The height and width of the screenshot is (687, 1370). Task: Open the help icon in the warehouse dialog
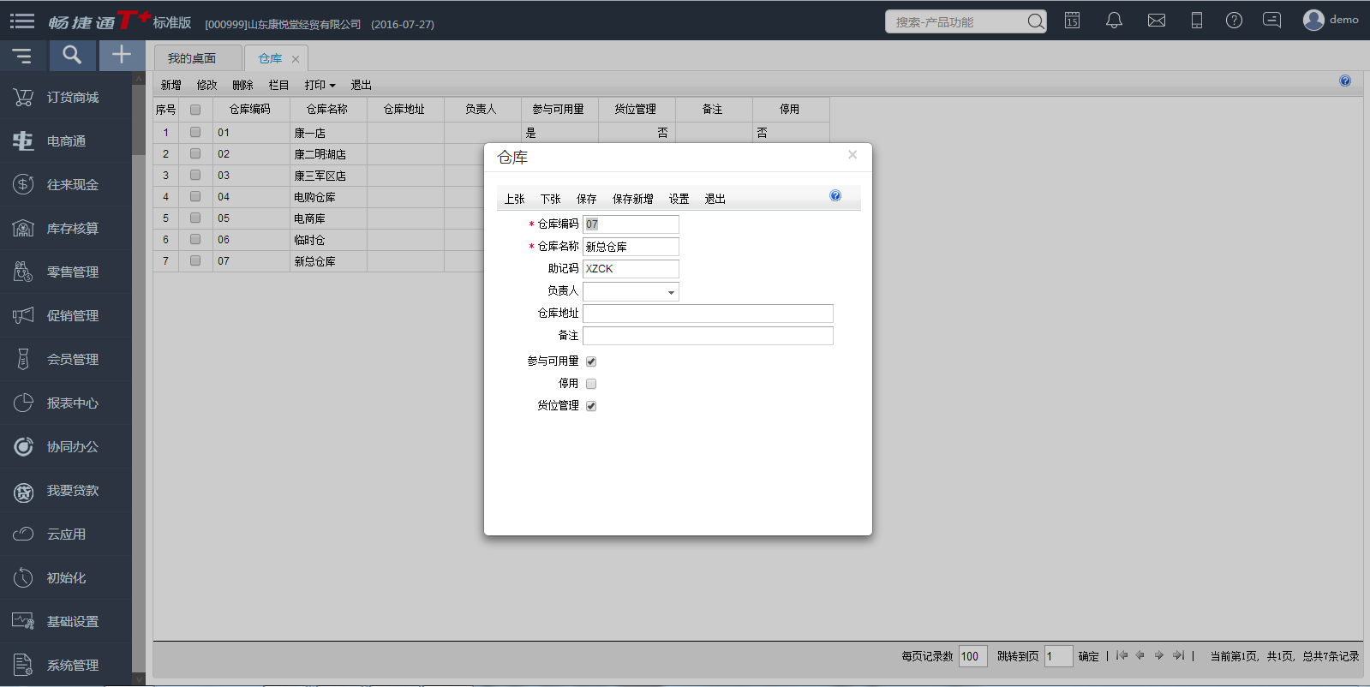point(835,196)
